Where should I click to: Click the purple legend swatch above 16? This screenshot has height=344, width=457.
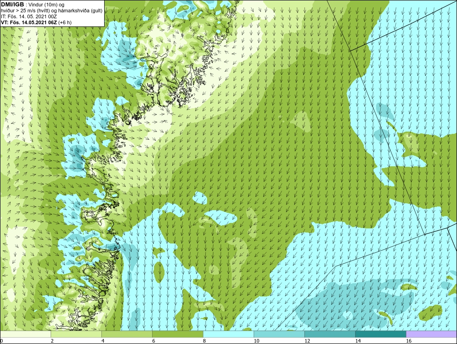point(431,334)
